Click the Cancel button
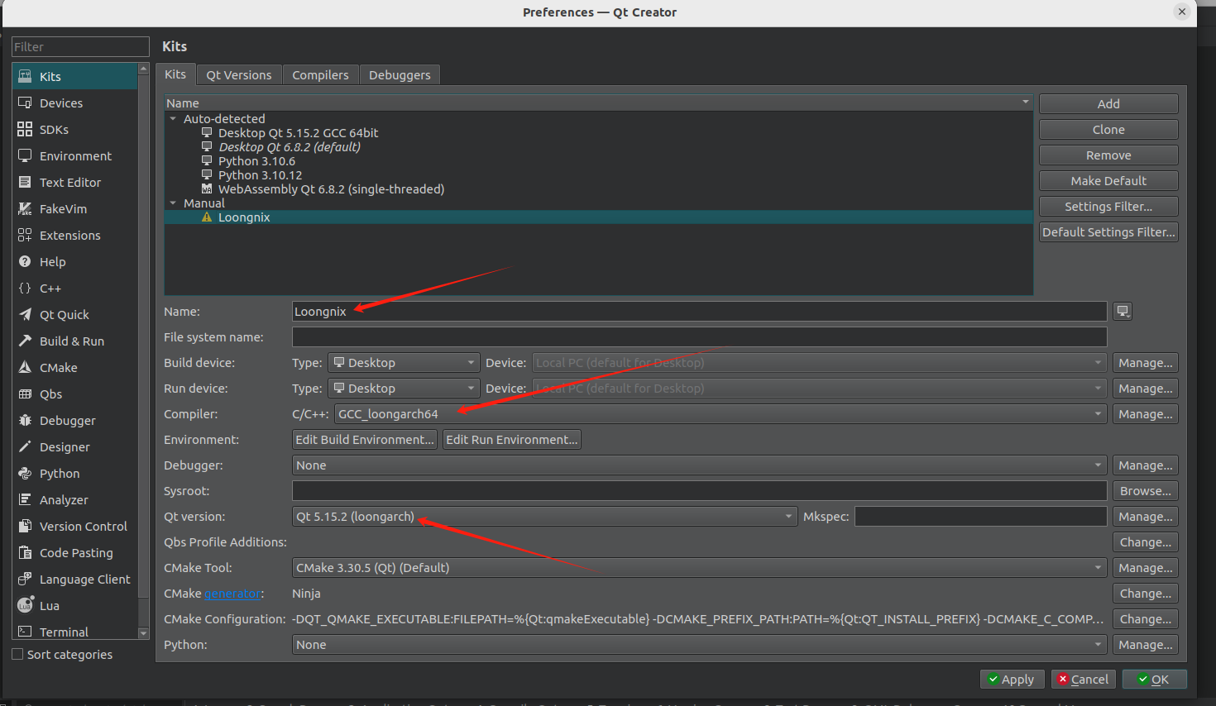 1083,679
